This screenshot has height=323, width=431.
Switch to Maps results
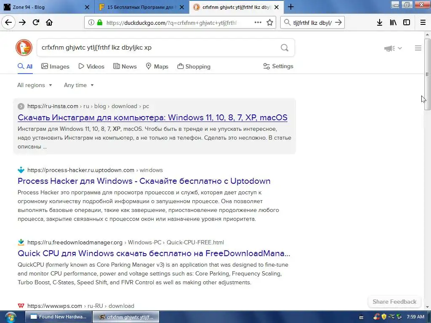157,66
